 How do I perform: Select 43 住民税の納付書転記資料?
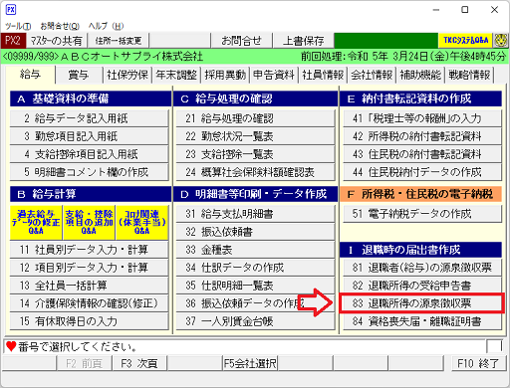pos(422,154)
